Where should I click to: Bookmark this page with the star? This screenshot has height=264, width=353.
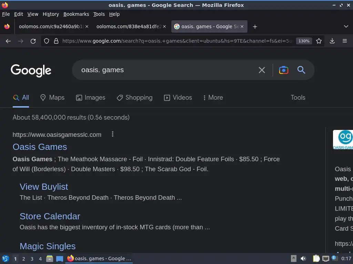[x=319, y=41]
